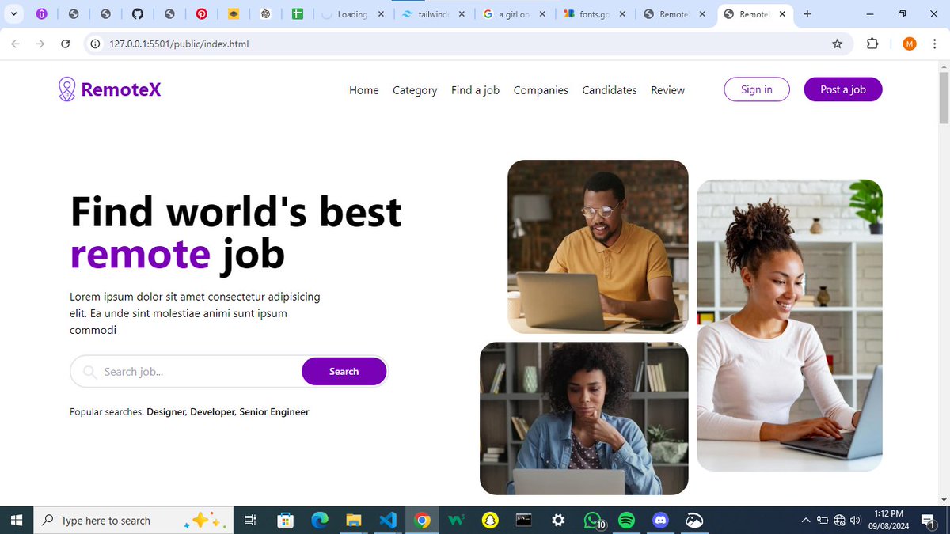Open File Explorer from the taskbar
Image resolution: width=950 pixels, height=534 pixels.
point(354,520)
